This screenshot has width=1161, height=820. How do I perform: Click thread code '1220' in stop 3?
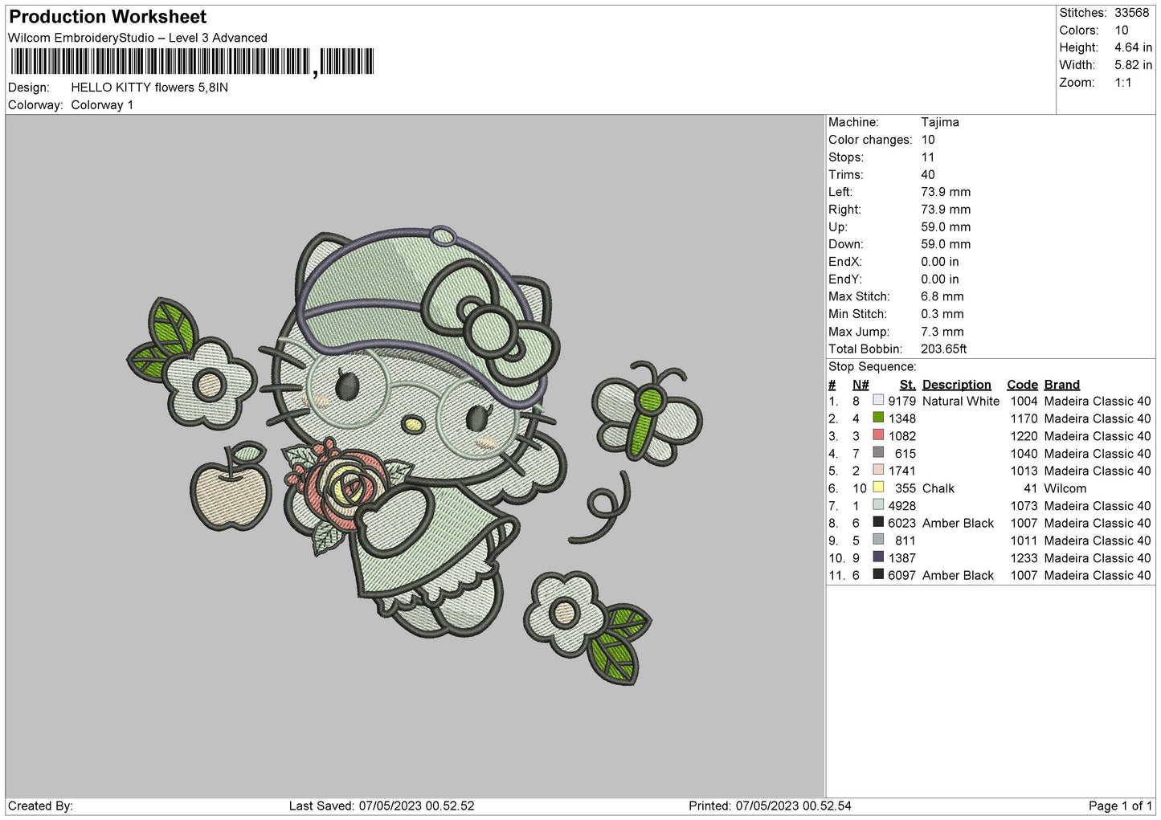coord(1024,436)
